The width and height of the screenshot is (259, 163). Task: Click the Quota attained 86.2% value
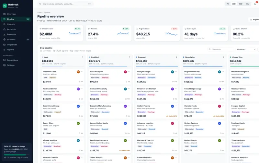238,34
